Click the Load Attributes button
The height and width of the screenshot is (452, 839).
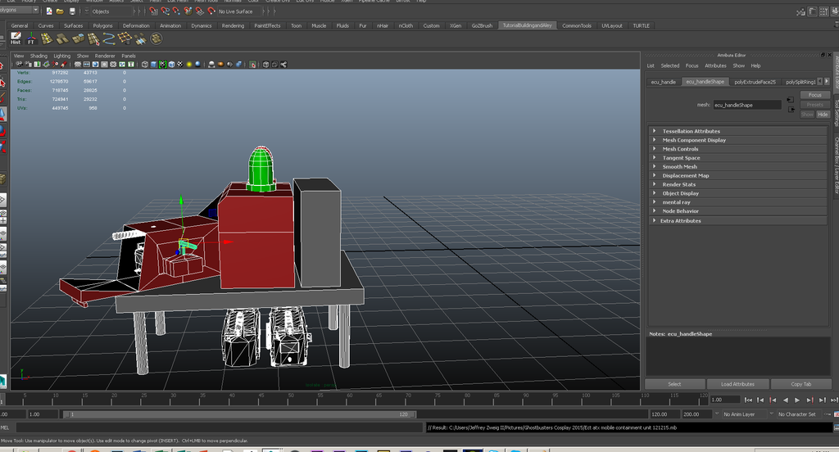pos(737,384)
